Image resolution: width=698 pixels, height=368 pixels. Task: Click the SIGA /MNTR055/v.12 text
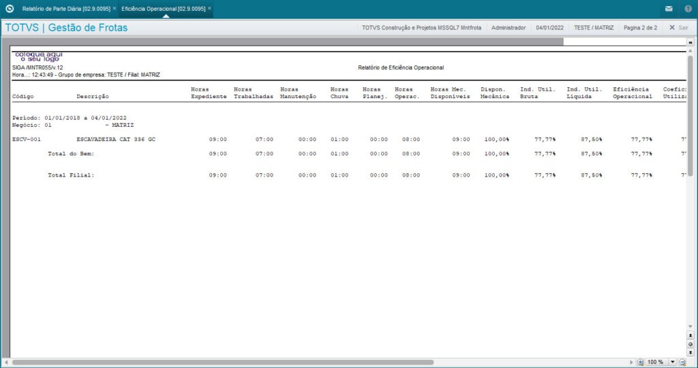(37, 67)
